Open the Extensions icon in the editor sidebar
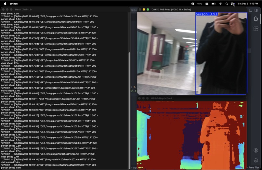Screen dimensions: 262x170 pyautogui.click(x=256, y=29)
